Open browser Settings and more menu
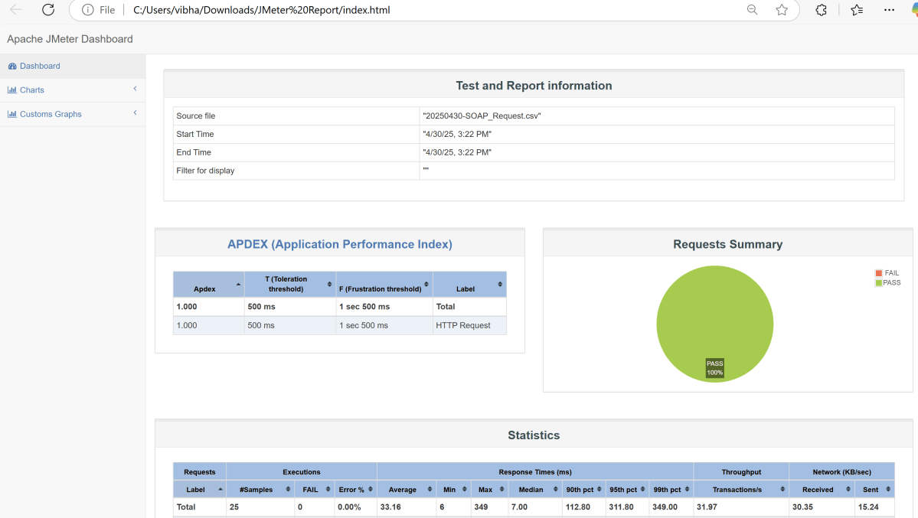The height and width of the screenshot is (518, 918). pyautogui.click(x=889, y=10)
